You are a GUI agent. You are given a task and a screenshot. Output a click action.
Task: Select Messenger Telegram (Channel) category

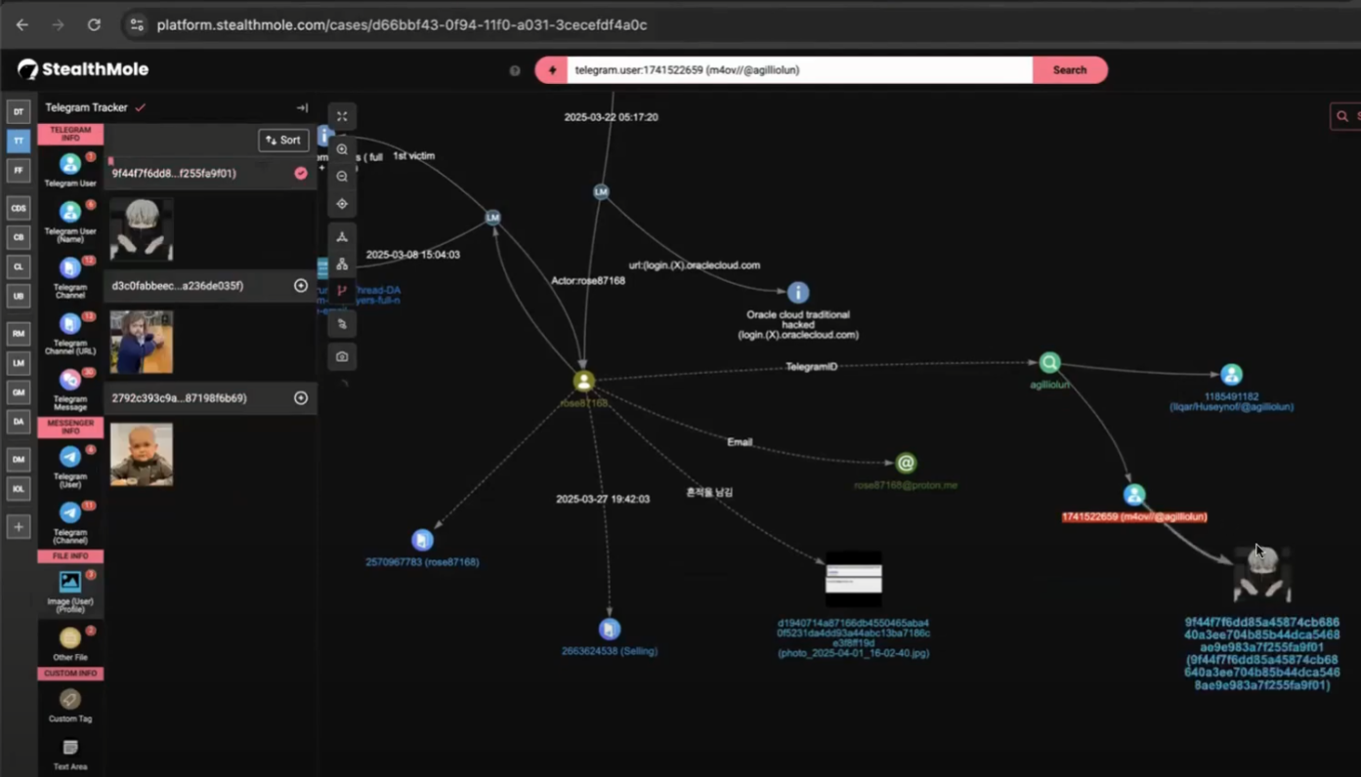coord(70,521)
